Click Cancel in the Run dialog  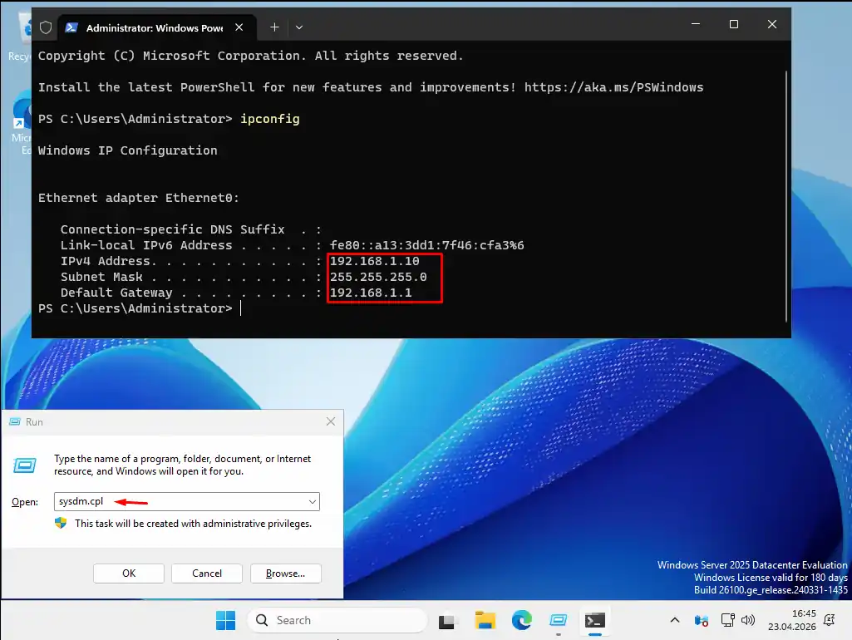click(207, 574)
